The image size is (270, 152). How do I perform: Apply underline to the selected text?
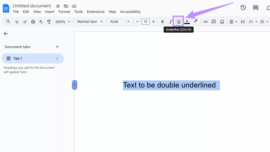(x=178, y=21)
